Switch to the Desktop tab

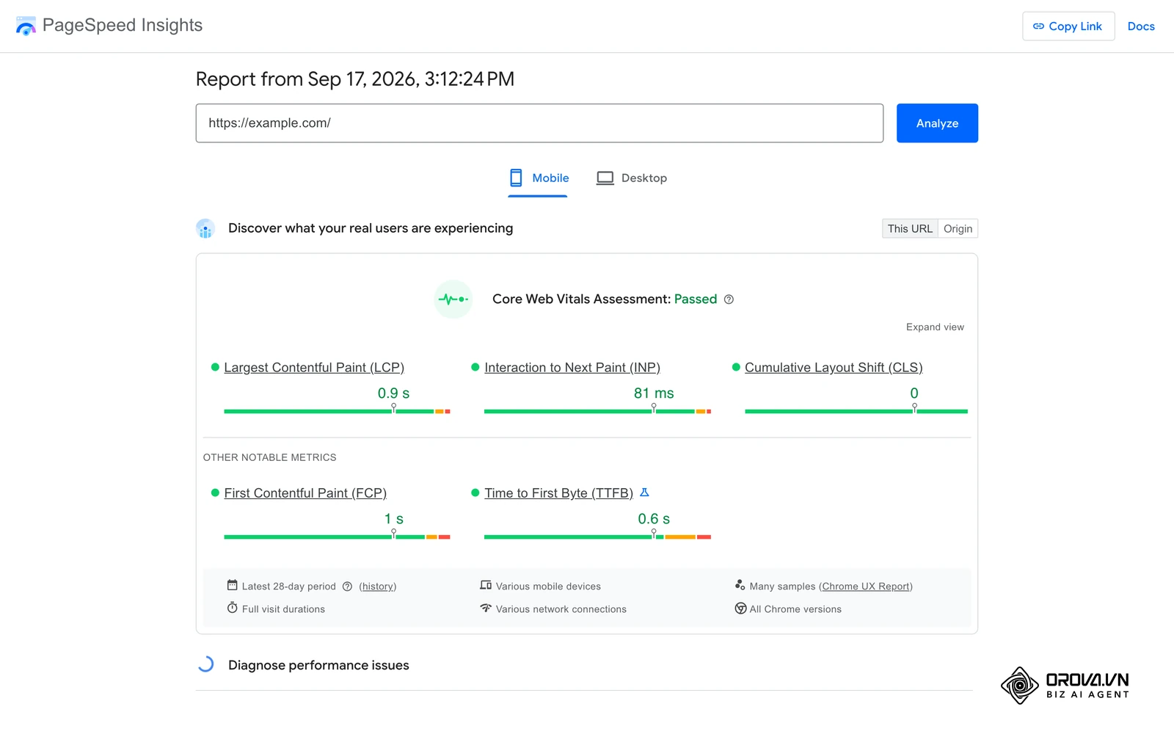pos(632,178)
